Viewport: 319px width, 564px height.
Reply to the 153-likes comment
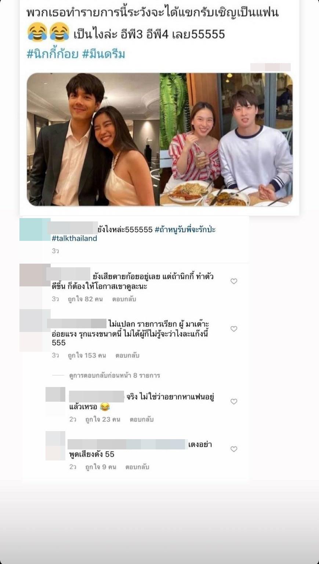[127, 355]
